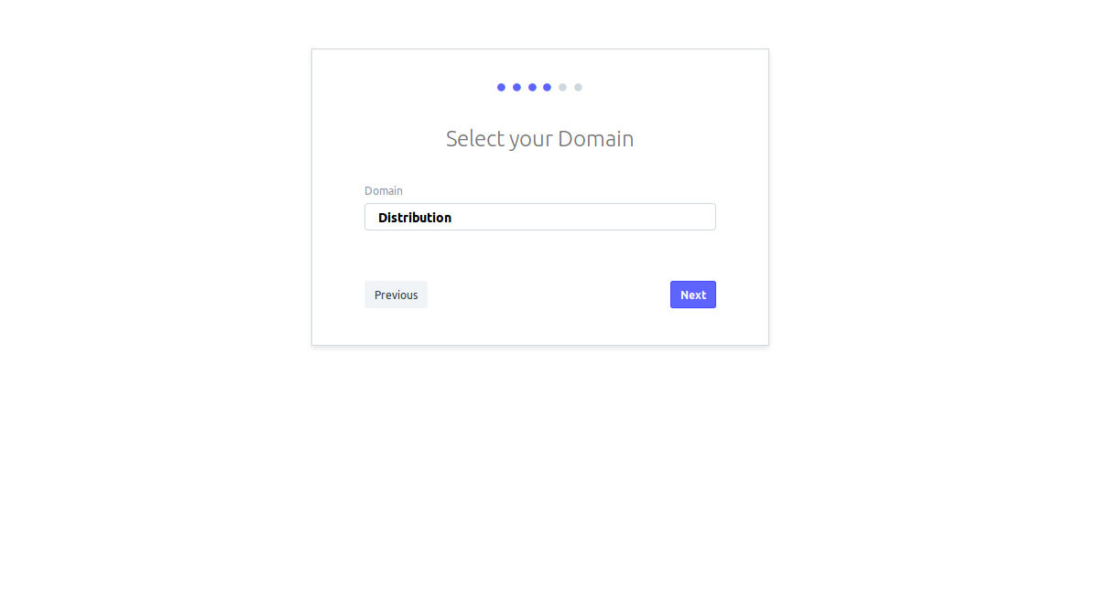Click the Domain field label
Screen dimensions: 1109x590
tap(384, 191)
